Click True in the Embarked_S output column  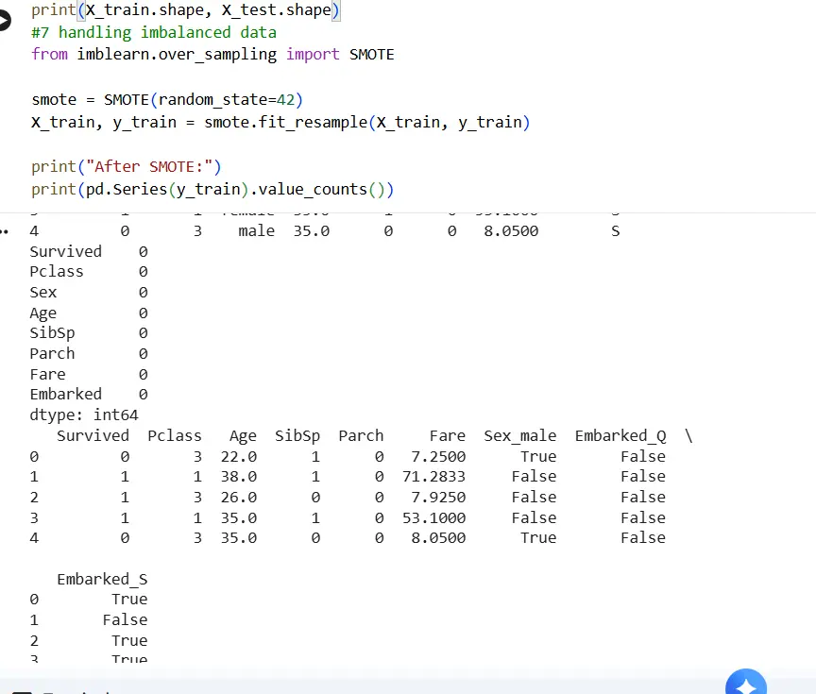tap(129, 599)
